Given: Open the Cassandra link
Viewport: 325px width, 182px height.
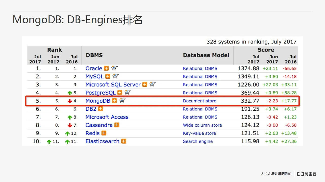Looking at the screenshot, I should click(x=99, y=125).
